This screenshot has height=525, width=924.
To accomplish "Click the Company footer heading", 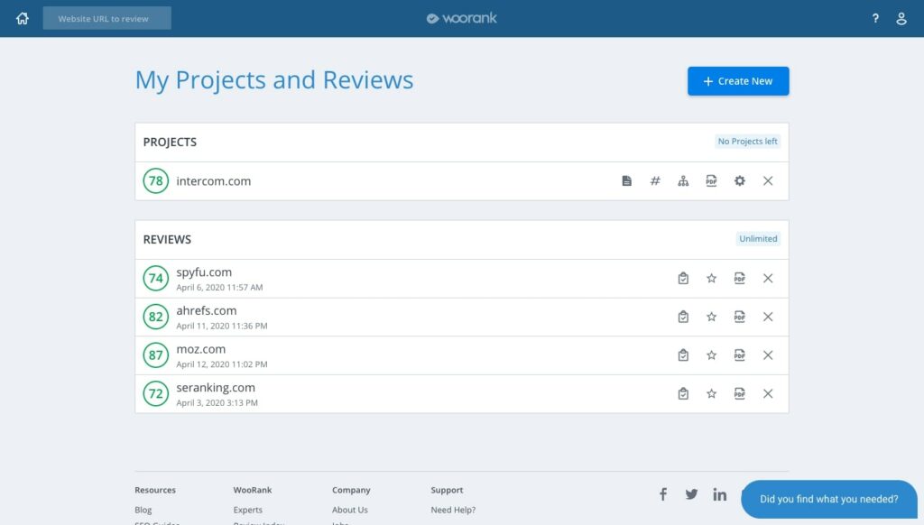I will click(x=351, y=490).
